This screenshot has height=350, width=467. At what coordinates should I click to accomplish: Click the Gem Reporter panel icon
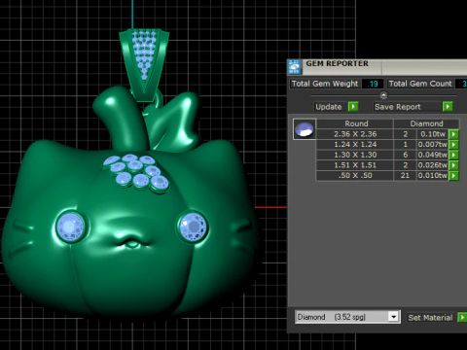[x=295, y=67]
